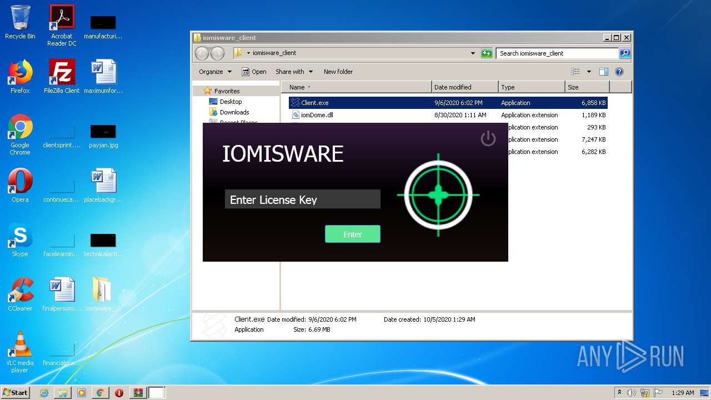Show hidden system tray icons arrow
This screenshot has height=400, width=711.
[619, 392]
